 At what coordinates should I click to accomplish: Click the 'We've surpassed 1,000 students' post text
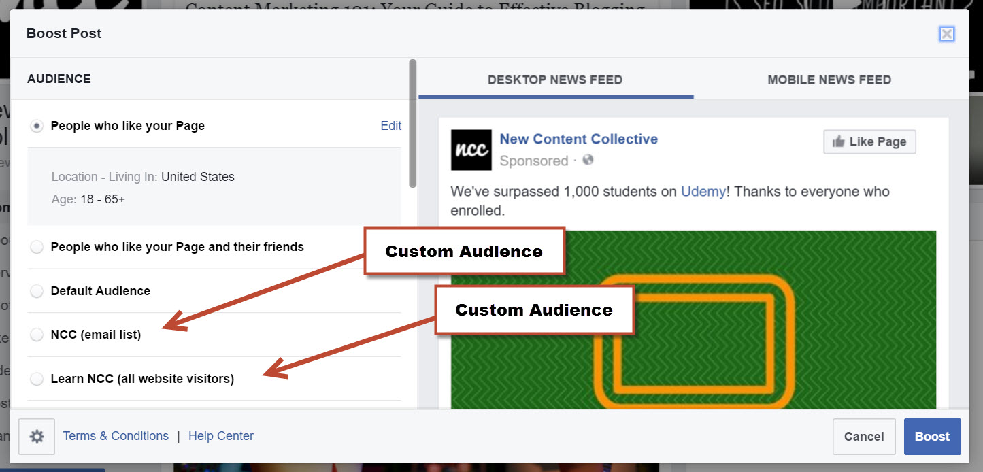coord(670,201)
